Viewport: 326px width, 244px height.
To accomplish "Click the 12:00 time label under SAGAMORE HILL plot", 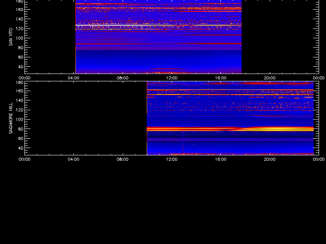I will tap(172, 159).
